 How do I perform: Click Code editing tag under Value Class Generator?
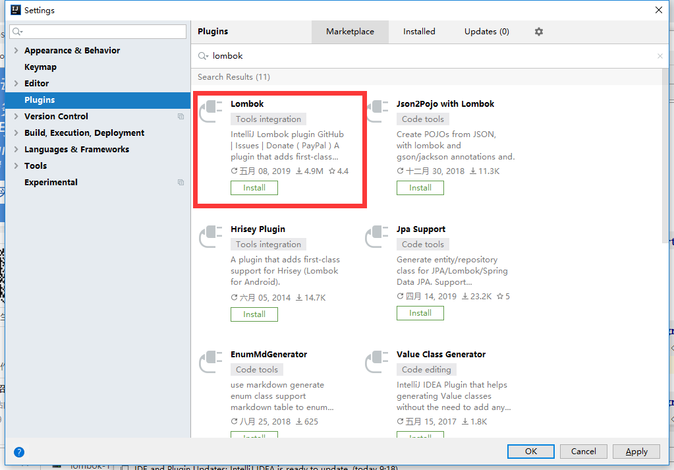click(x=426, y=370)
